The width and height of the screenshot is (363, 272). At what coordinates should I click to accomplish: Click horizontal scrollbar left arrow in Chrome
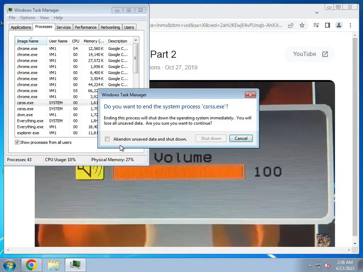(x=8, y=250)
